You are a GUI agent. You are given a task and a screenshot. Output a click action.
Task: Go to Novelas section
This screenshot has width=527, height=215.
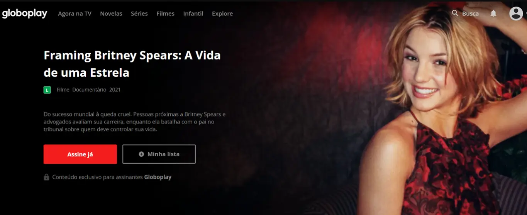click(111, 14)
